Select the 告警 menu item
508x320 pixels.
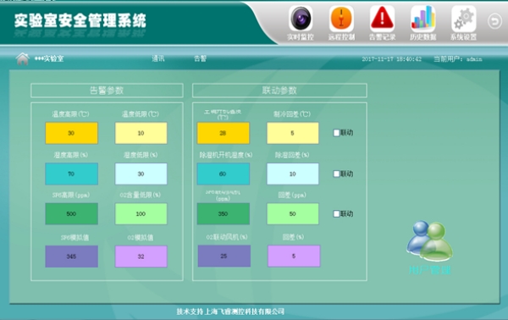[x=200, y=58]
